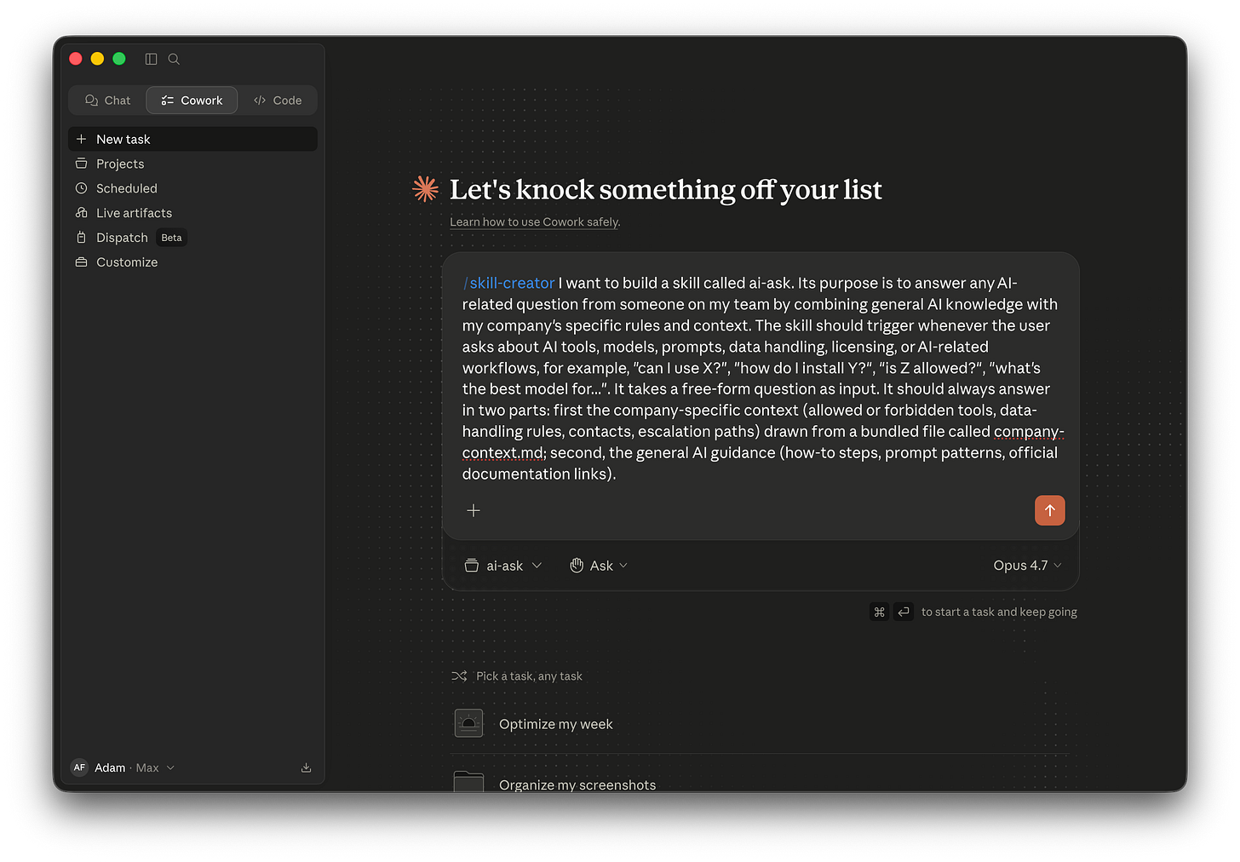
Task: Open the Customize section
Action: pos(192,262)
